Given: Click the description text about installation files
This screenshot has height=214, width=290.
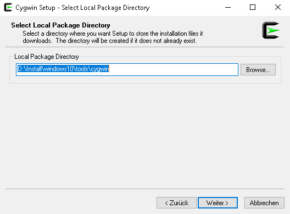Looking at the screenshot, I should click(x=113, y=37).
